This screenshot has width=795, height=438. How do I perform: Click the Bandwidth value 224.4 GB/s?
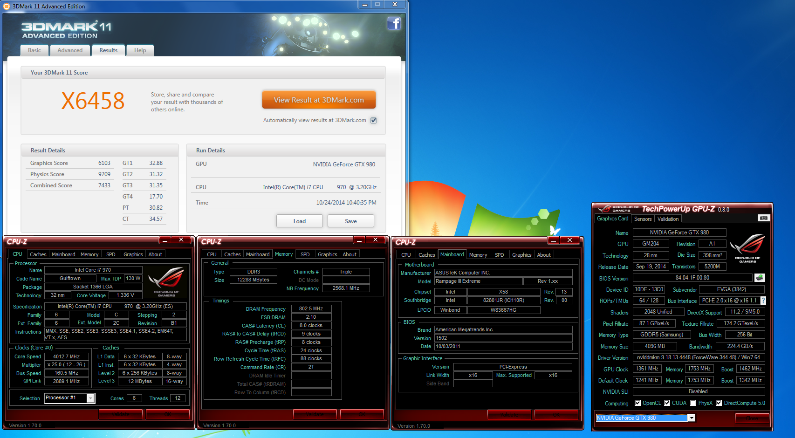pos(740,346)
